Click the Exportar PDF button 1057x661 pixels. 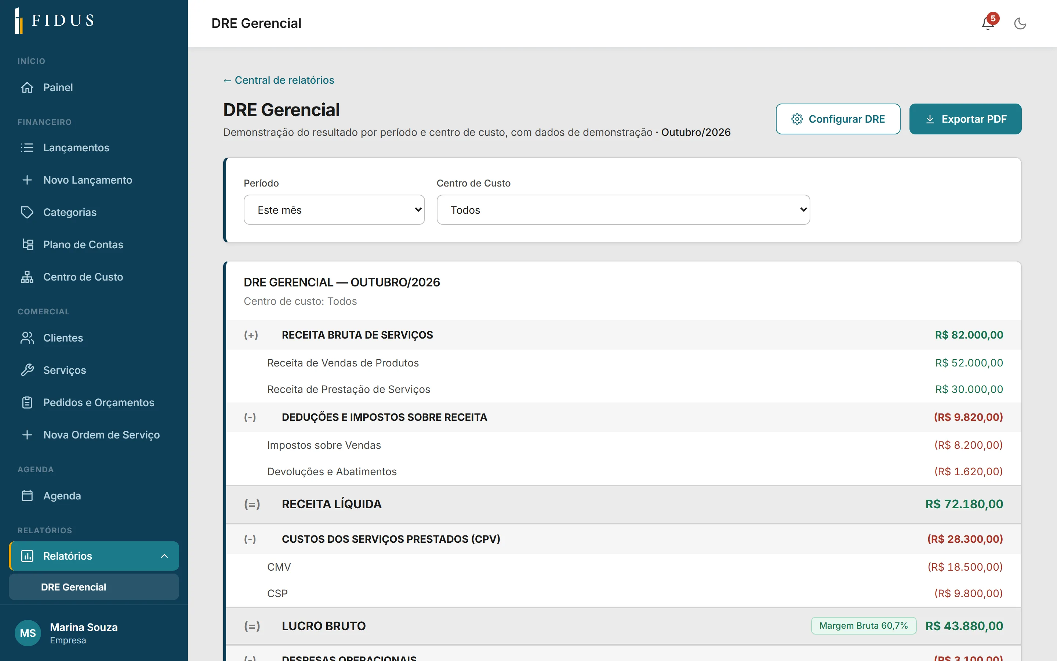[965, 119]
